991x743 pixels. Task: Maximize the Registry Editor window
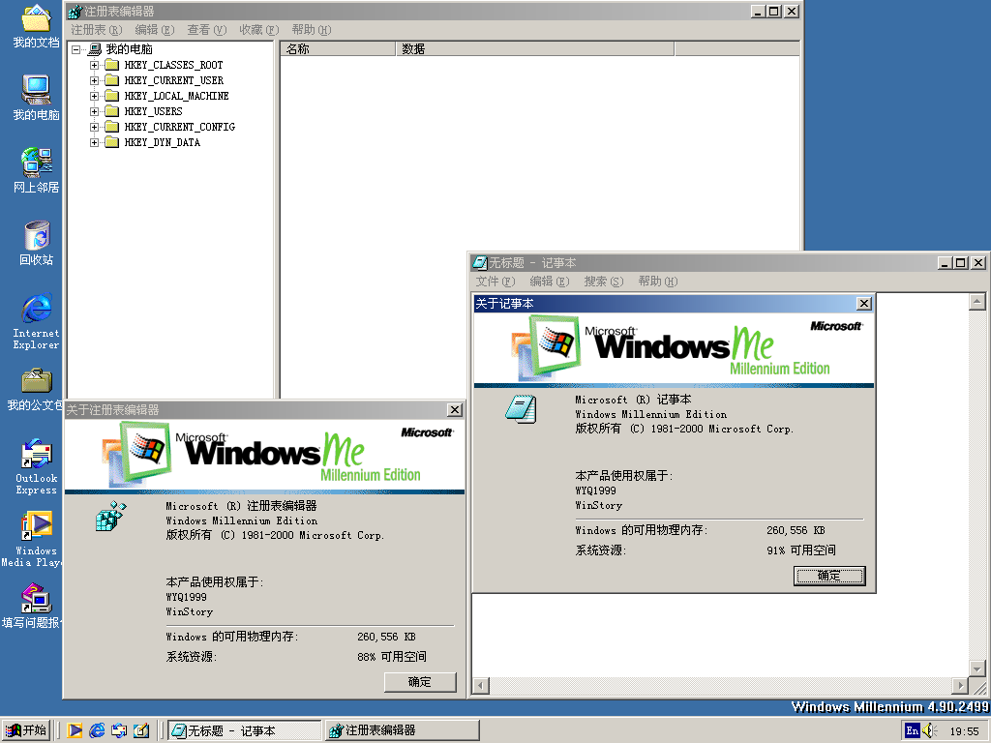[x=773, y=12]
